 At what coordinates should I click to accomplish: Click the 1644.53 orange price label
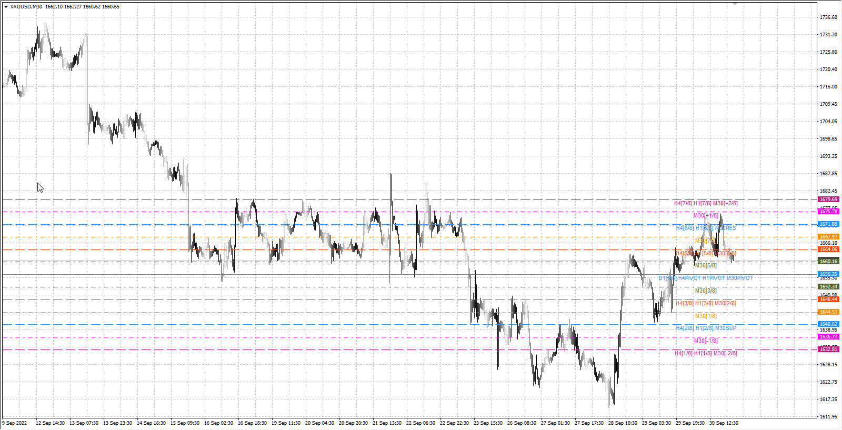(x=828, y=312)
